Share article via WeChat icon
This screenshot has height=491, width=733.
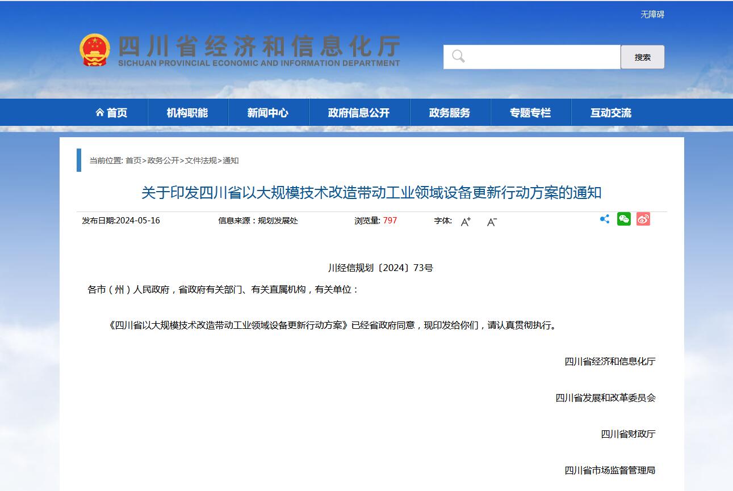pyautogui.click(x=624, y=219)
